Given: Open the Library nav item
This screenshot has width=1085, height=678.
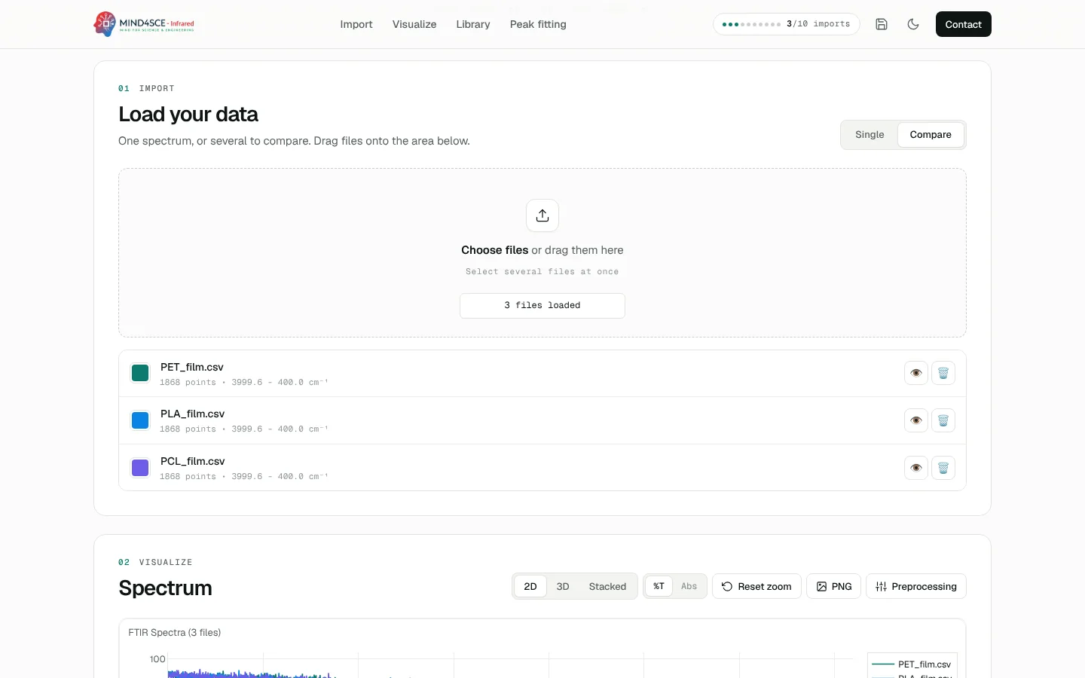Looking at the screenshot, I should click(473, 24).
